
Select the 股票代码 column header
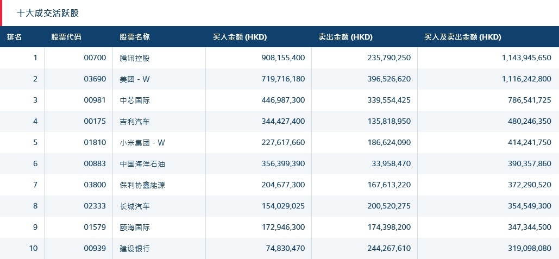(66, 37)
